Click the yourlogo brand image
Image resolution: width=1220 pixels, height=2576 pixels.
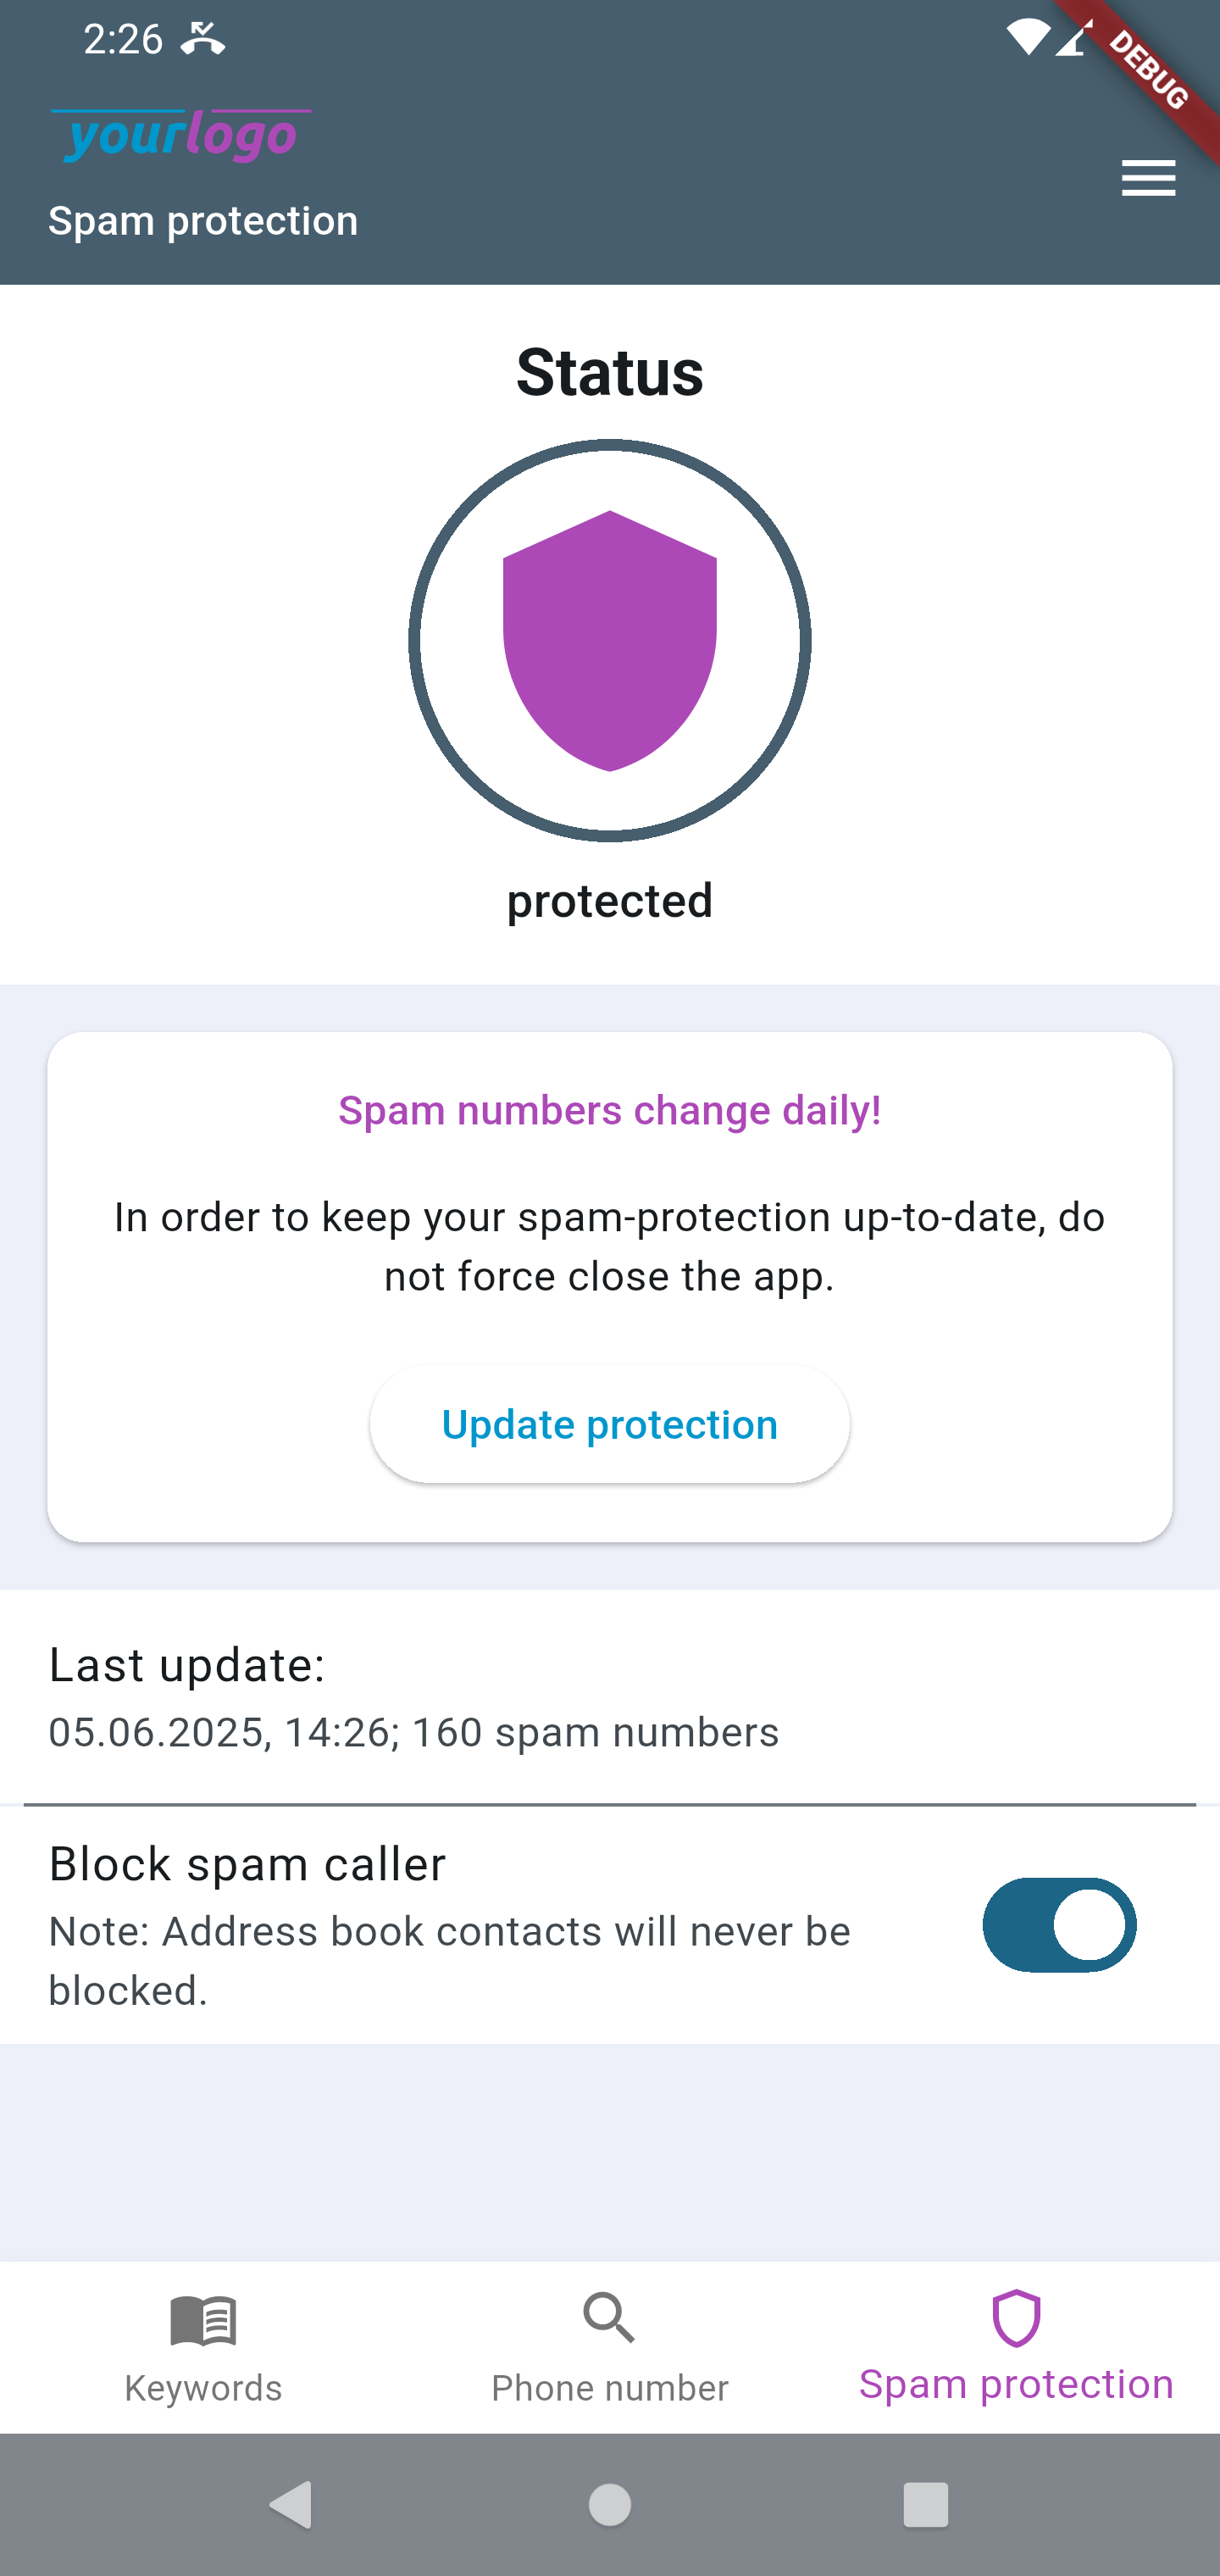tap(181, 136)
